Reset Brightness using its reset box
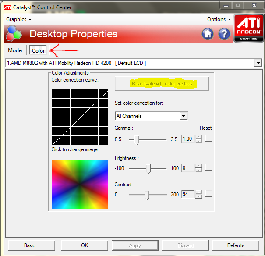265x256 pixels. [x=209, y=167]
